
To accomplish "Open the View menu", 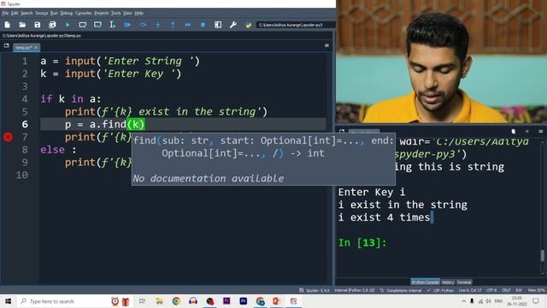I will [x=127, y=14].
